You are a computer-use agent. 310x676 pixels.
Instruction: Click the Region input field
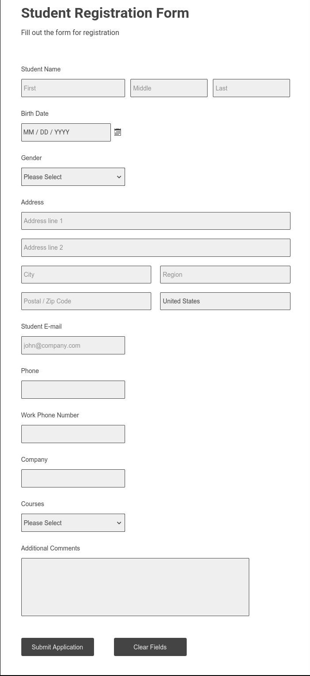(225, 274)
